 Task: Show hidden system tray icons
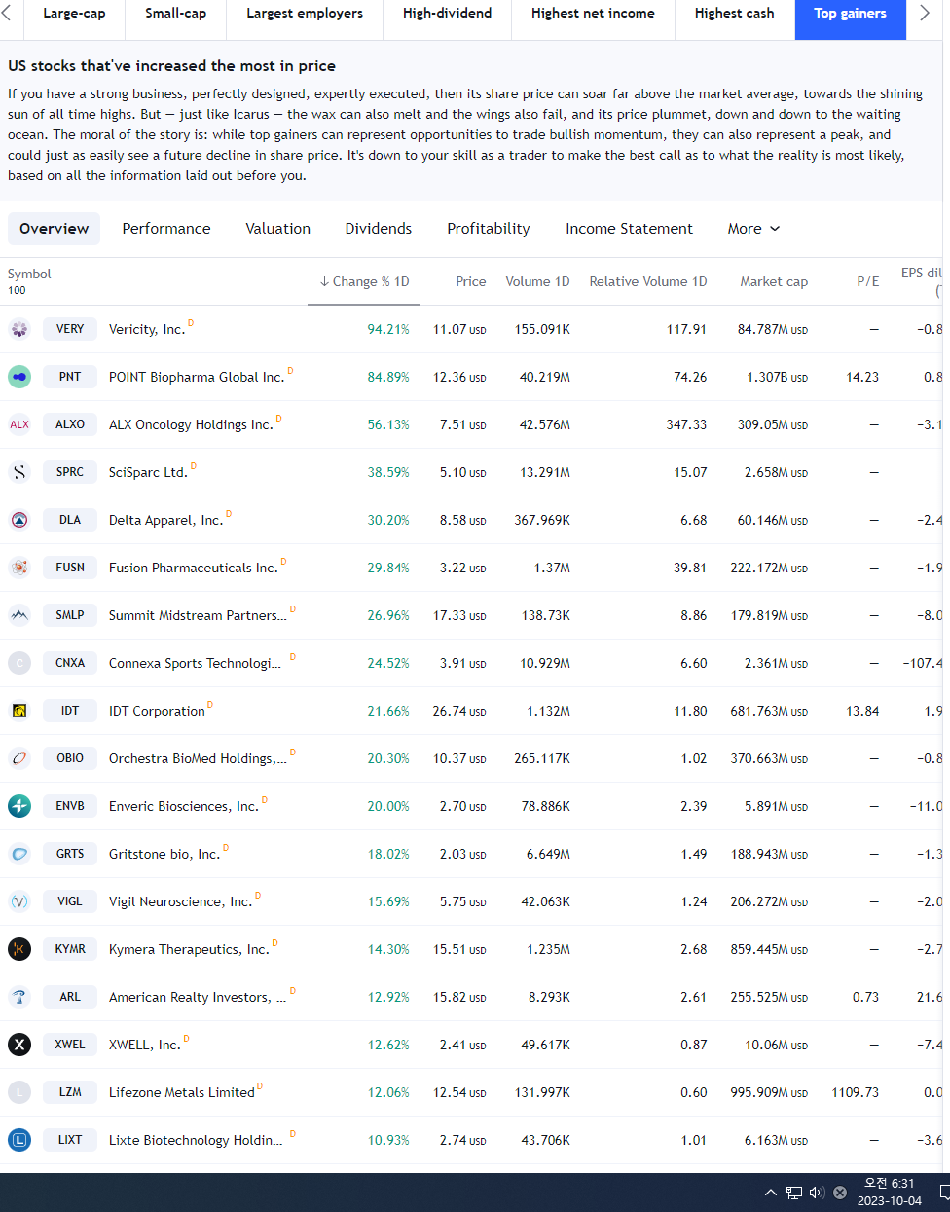coord(771,1193)
